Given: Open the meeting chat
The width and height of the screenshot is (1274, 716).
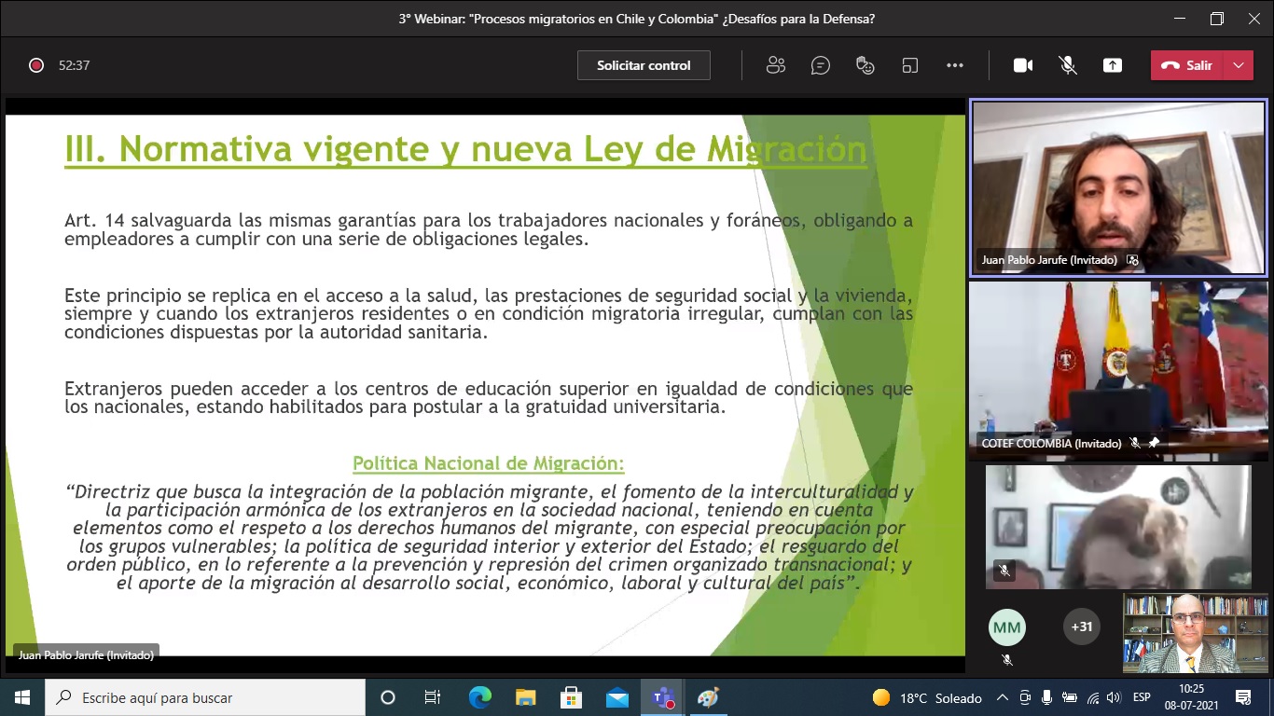Looking at the screenshot, I should (x=821, y=65).
